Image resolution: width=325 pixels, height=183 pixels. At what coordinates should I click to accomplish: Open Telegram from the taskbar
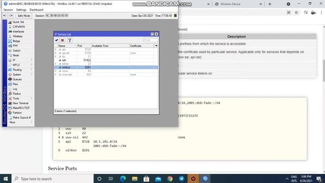coord(182,178)
